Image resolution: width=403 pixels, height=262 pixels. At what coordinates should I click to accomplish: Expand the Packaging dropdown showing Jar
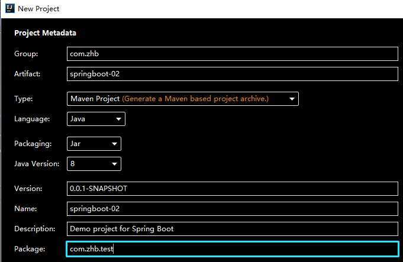coord(94,144)
